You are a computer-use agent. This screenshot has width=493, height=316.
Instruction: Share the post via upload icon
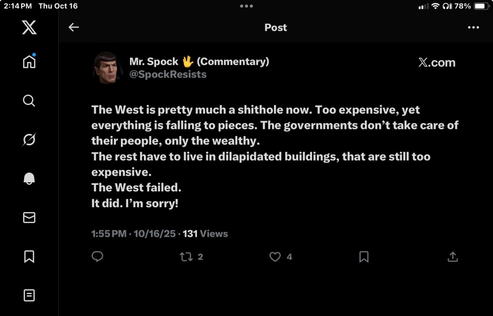tap(453, 257)
